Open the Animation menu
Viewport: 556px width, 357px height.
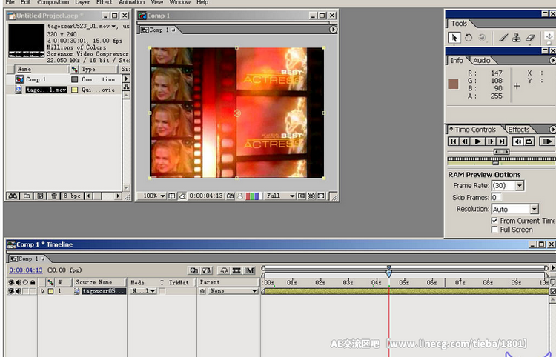131,2
